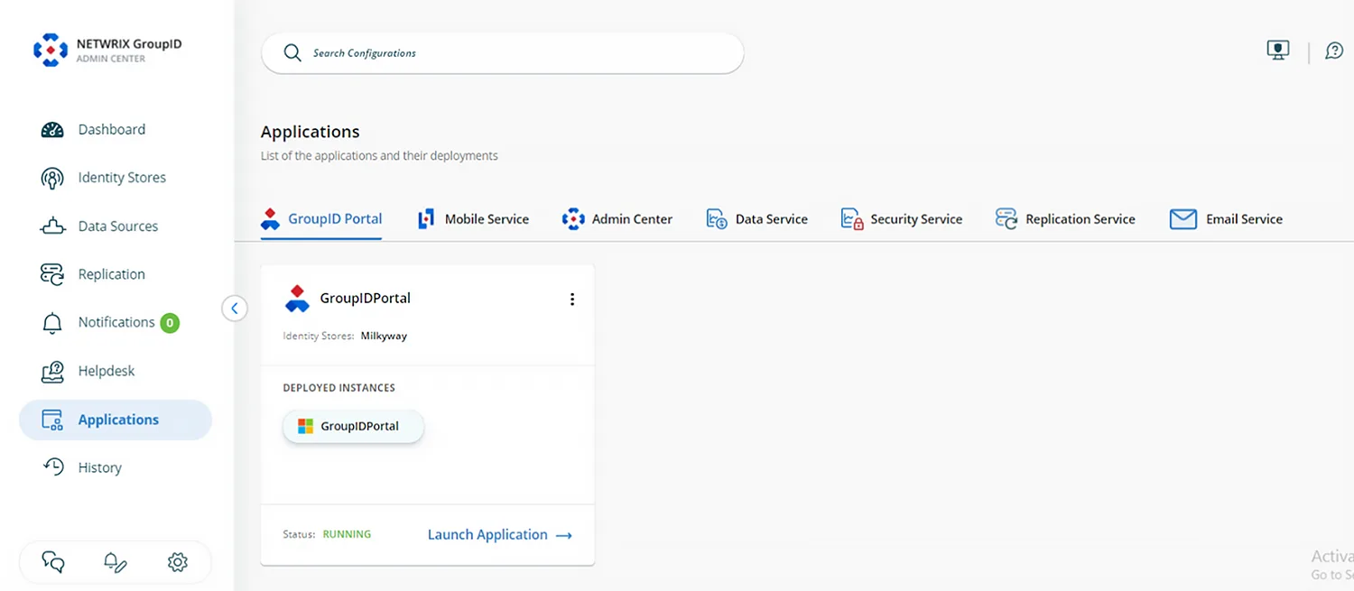Switch to the Mobile Service tab

[x=474, y=219]
